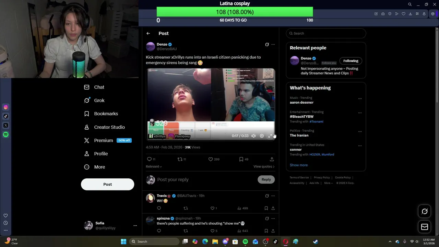Image resolution: width=439 pixels, height=247 pixels.
Task: Open View quotes link
Action: (x=264, y=166)
